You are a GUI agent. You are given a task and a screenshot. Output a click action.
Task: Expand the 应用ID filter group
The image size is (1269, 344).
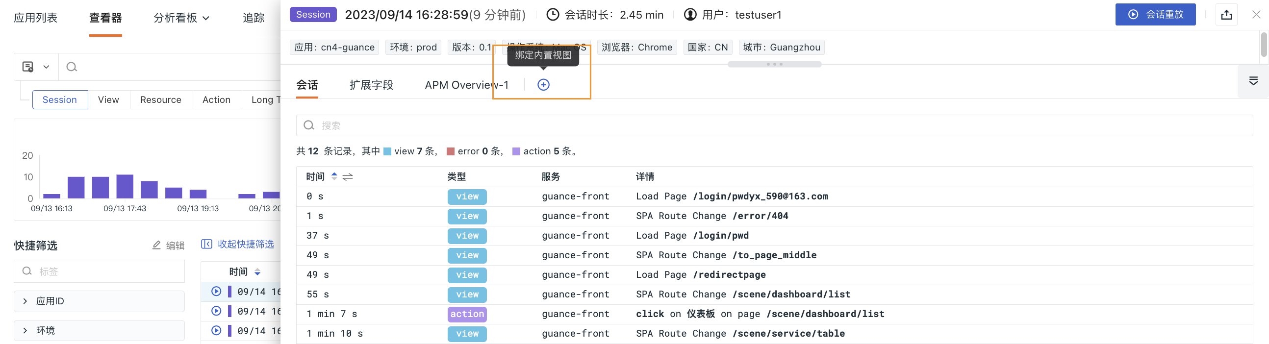[x=99, y=301]
